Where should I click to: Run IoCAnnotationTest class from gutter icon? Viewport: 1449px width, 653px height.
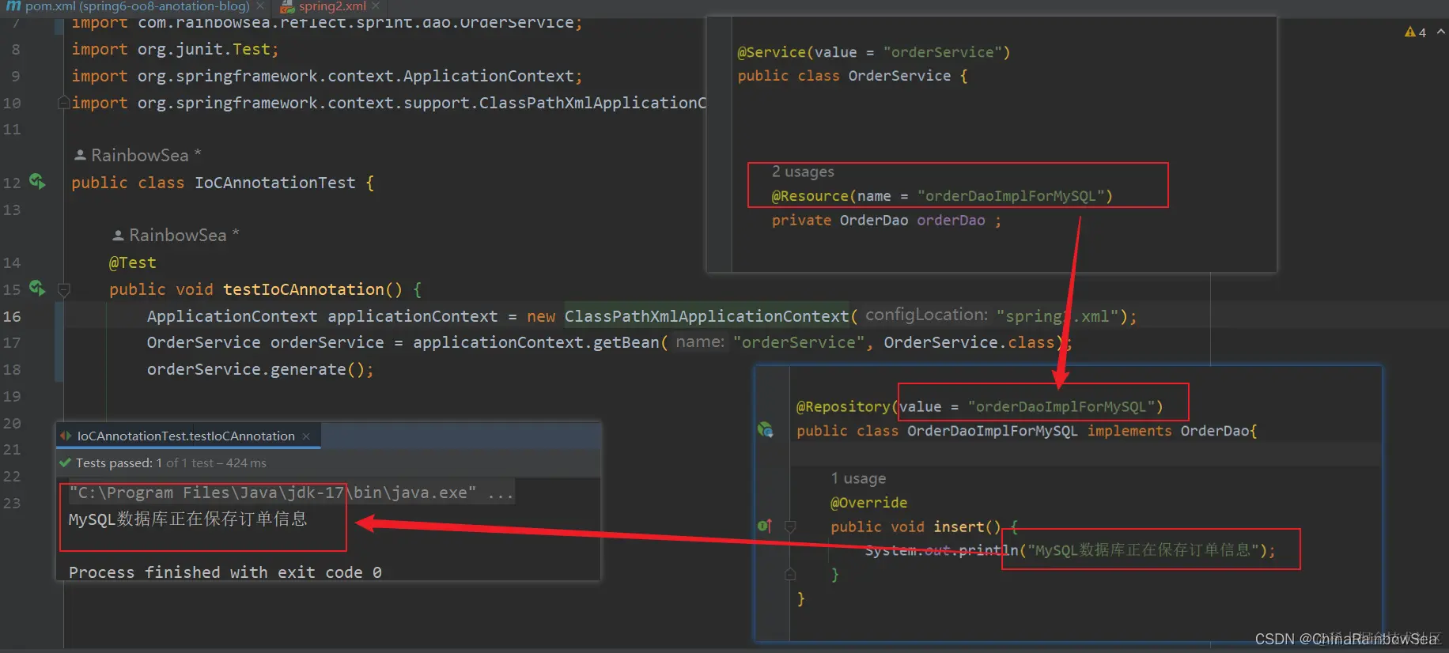click(37, 181)
